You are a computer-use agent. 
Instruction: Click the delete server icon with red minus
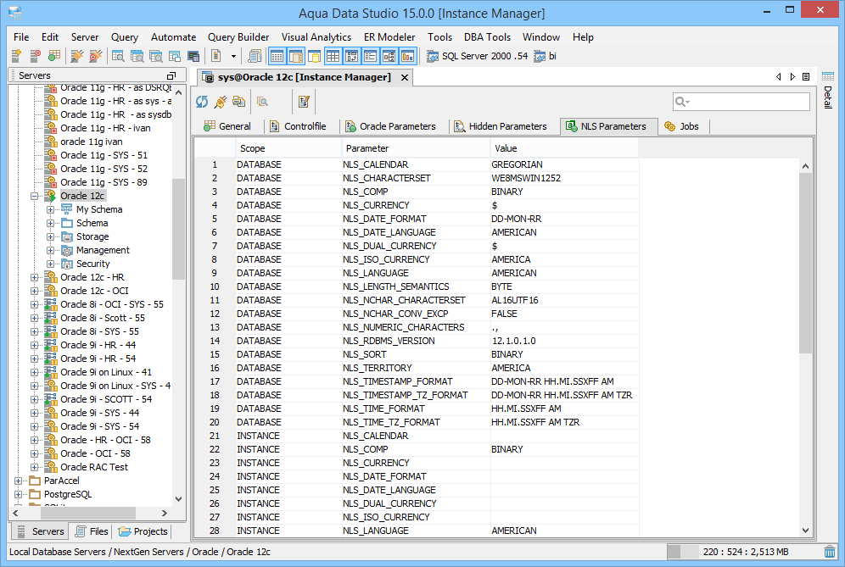point(35,56)
